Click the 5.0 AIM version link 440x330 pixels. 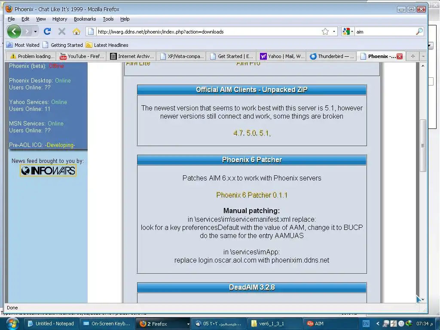click(251, 133)
